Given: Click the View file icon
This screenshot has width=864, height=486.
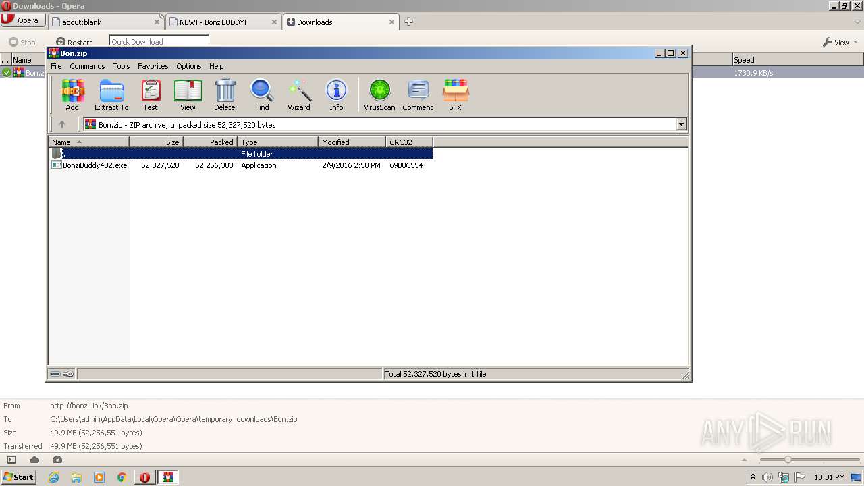Looking at the screenshot, I should point(188,95).
